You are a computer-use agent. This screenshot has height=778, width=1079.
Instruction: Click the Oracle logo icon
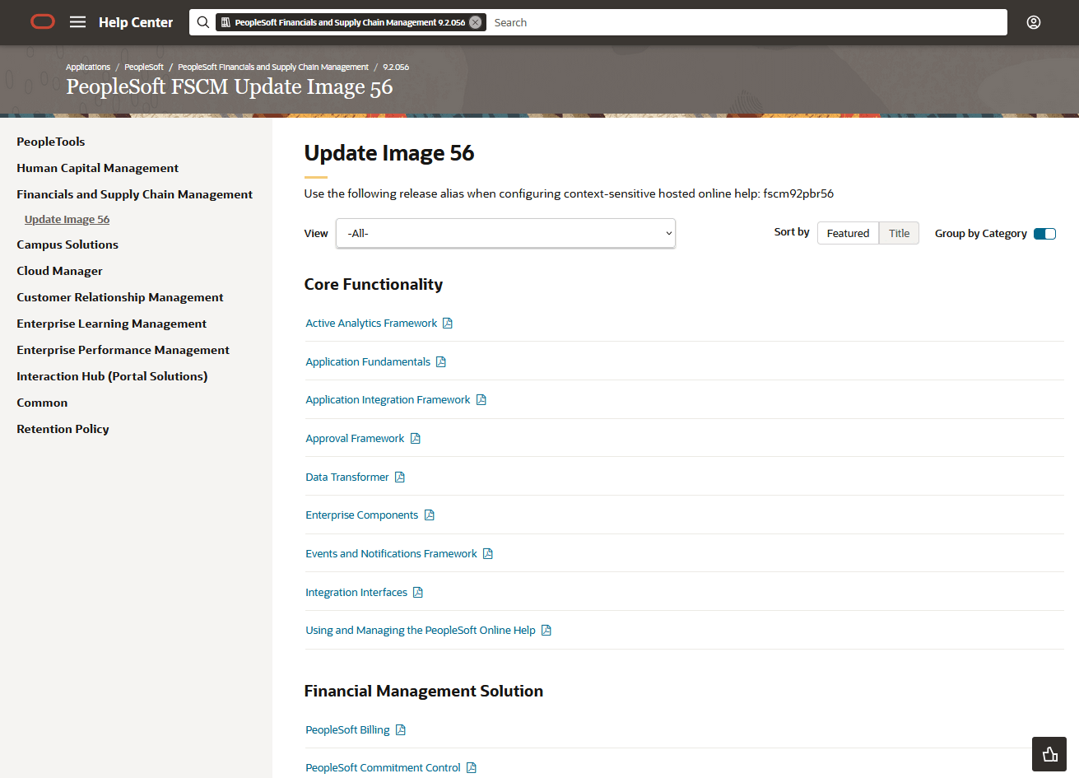coord(42,22)
